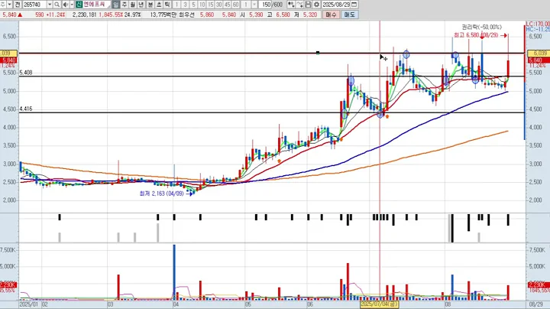The image size is (550, 309).
Task: Click the 매수 buy button
Action: (x=331, y=15)
